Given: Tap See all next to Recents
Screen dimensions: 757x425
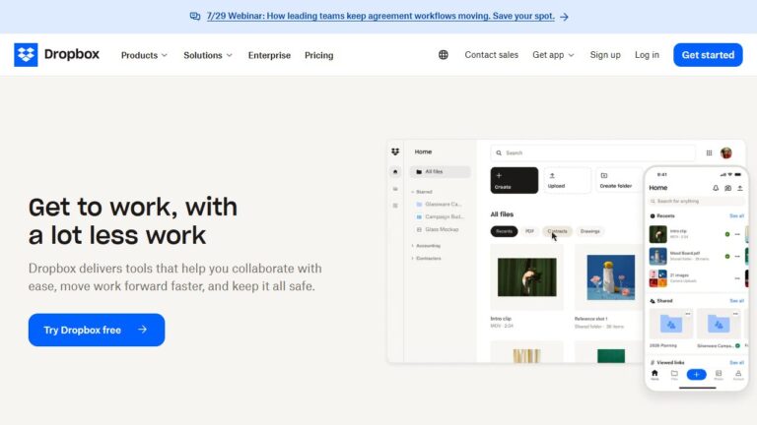Looking at the screenshot, I should click(736, 215).
